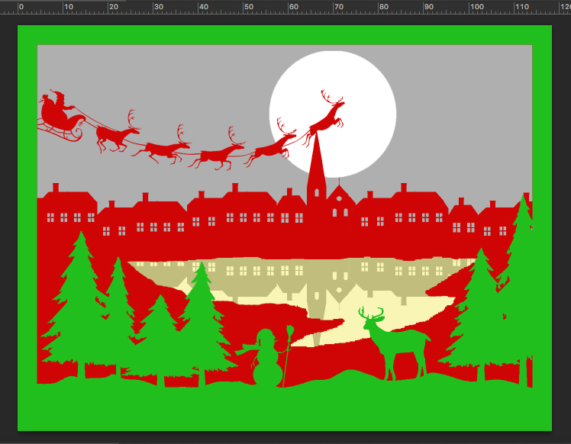This screenshot has width=571, height=444.
Task: Click the green outer frame border at top
Action: tap(285, 35)
